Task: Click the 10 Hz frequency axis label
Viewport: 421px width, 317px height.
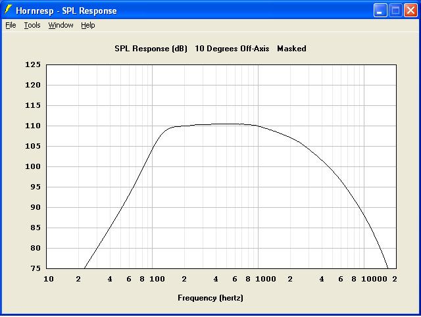Action: (49, 279)
